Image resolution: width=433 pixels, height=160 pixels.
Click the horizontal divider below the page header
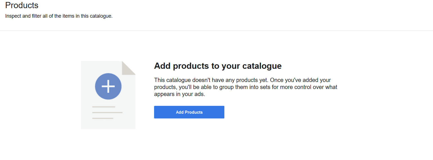click(216, 31)
